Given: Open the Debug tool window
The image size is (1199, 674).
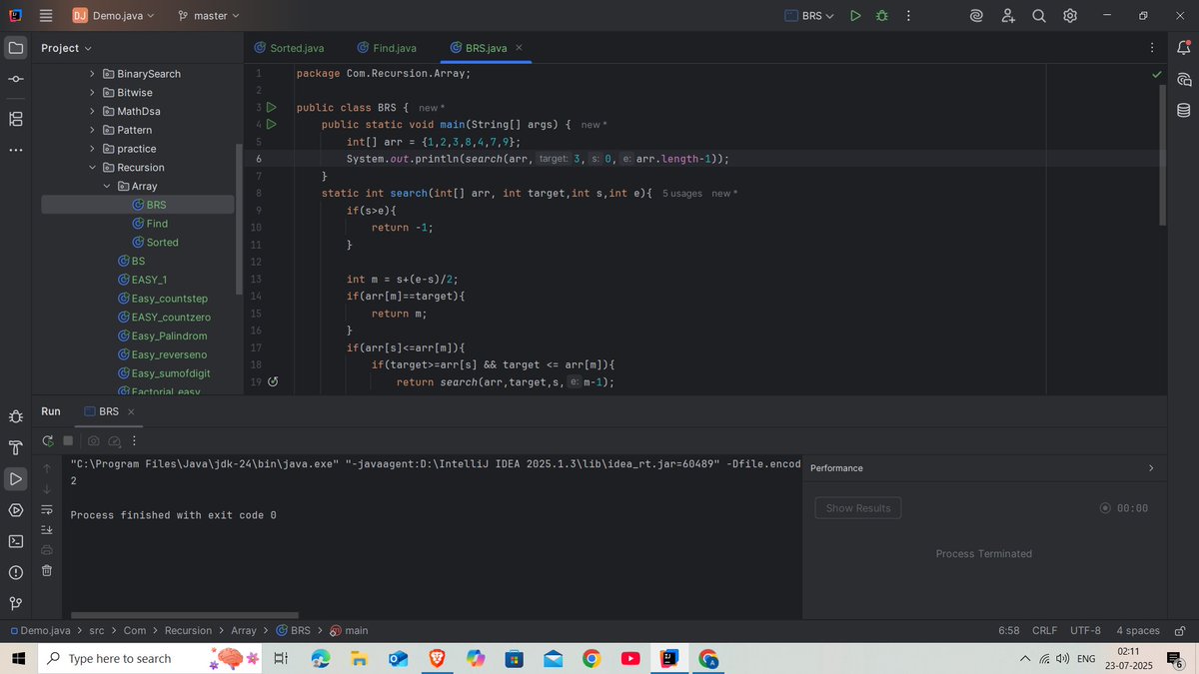Looking at the screenshot, I should tap(15, 416).
